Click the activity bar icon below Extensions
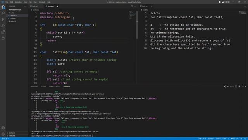The height and width of the screenshot is (140, 248). 3,38
